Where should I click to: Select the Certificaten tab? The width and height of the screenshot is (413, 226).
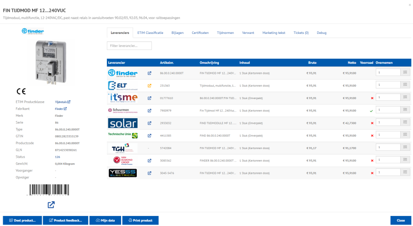pyautogui.click(x=200, y=33)
